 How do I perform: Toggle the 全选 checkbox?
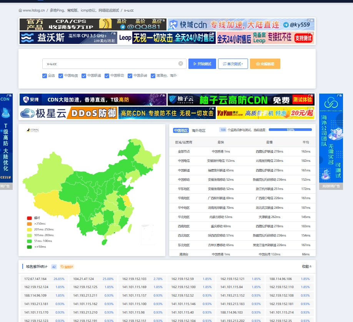45,76
